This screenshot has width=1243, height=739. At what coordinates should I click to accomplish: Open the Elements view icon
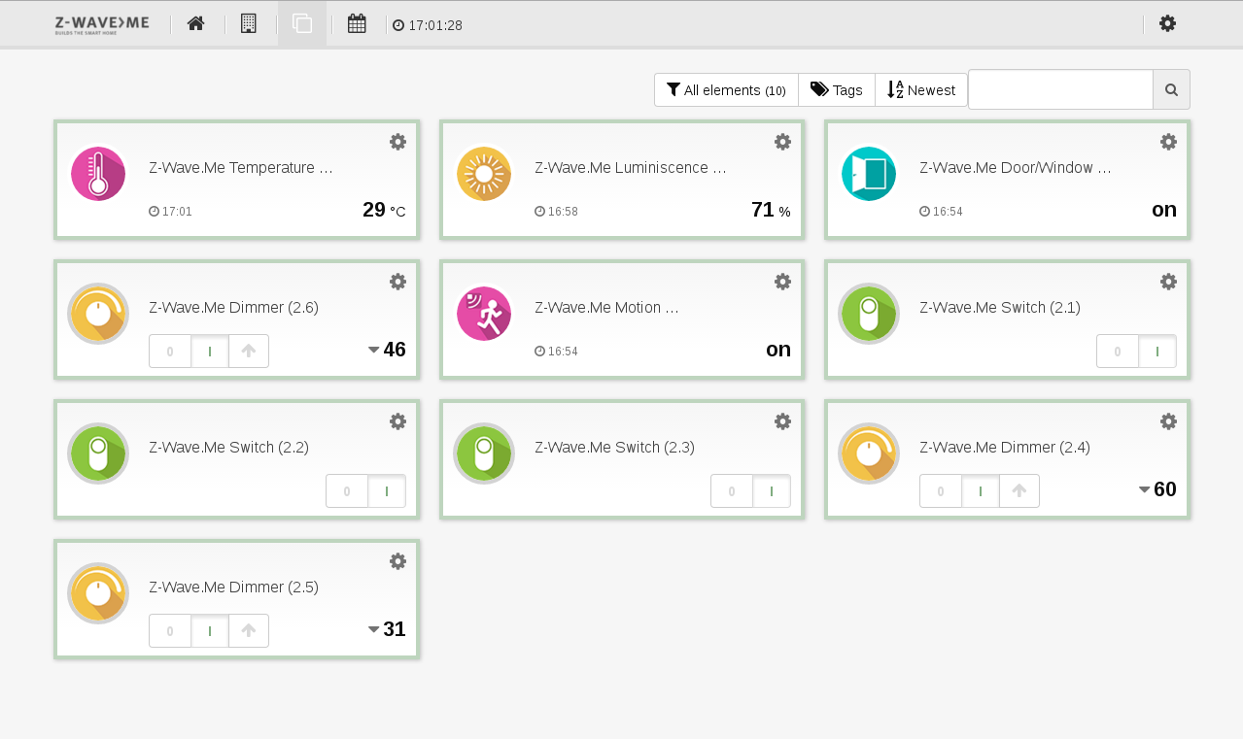pyautogui.click(x=302, y=23)
